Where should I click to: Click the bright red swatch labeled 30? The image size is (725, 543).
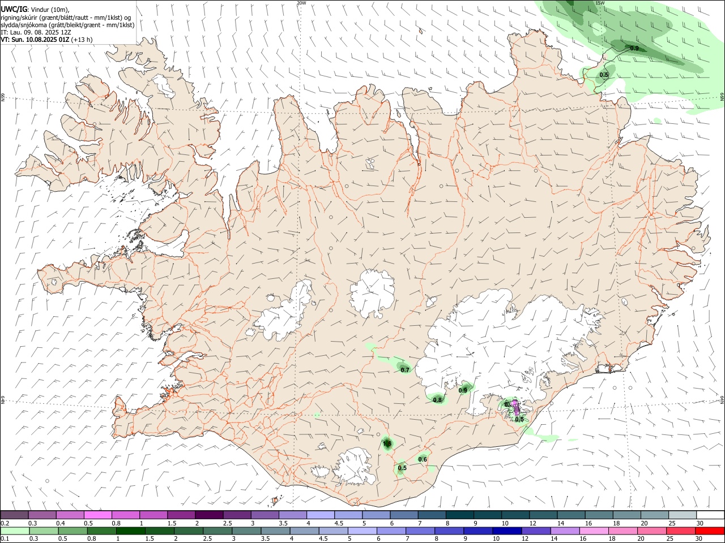(x=710, y=531)
